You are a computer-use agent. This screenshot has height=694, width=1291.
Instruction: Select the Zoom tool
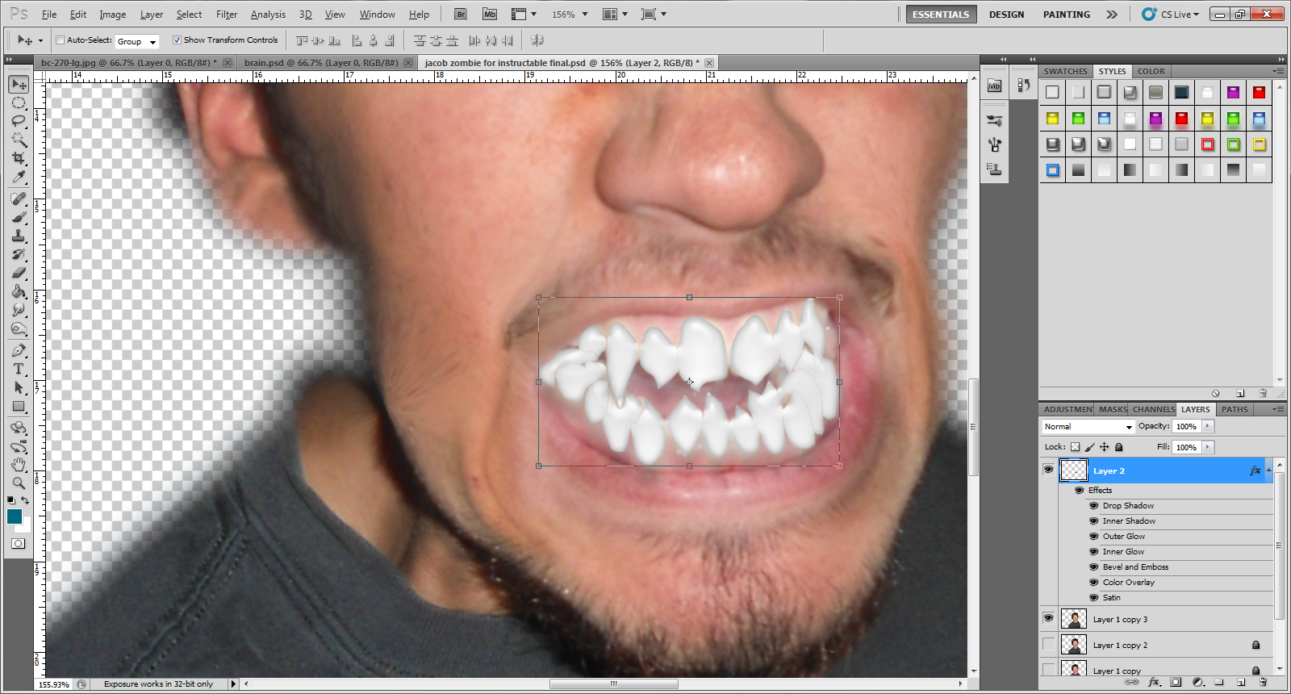[19, 483]
